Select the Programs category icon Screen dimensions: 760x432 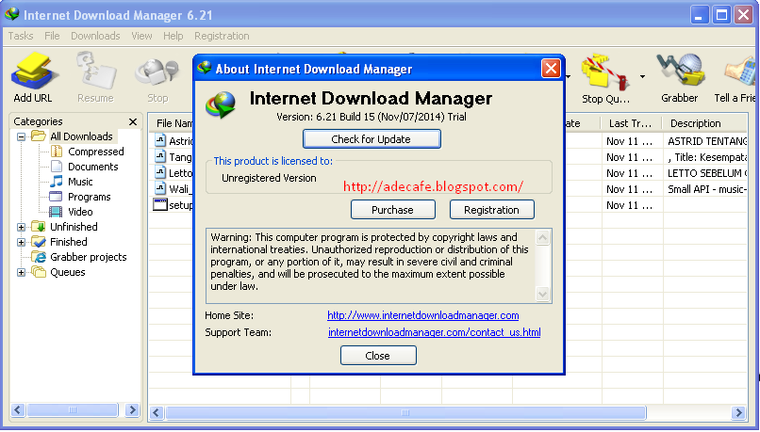click(x=57, y=197)
